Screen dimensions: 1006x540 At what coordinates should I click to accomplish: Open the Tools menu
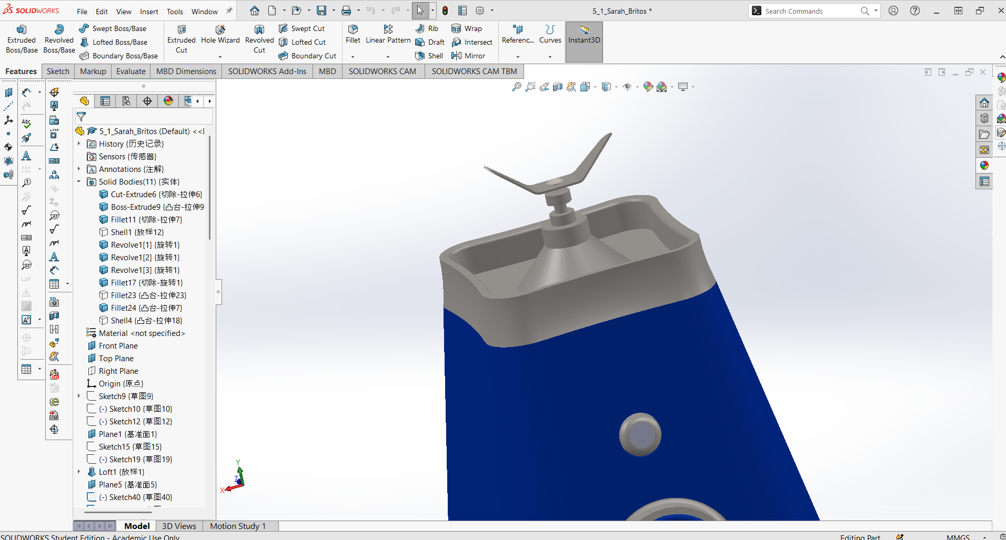click(x=175, y=12)
